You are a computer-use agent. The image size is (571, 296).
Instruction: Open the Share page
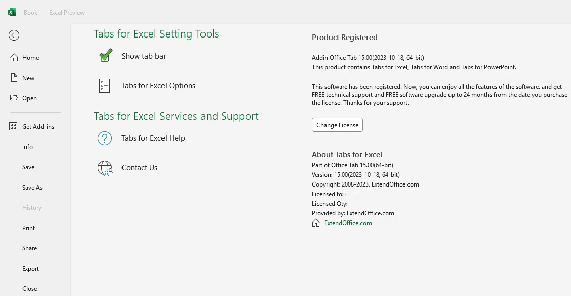point(29,248)
